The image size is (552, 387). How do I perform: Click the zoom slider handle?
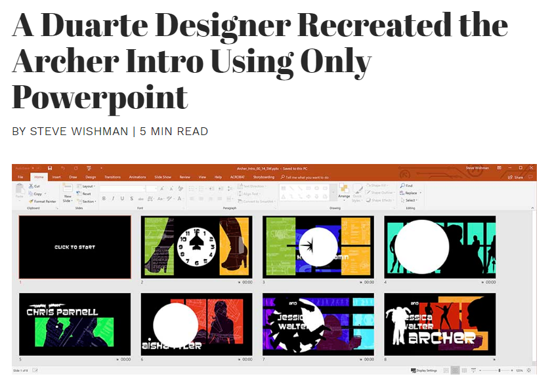pyautogui.click(x=499, y=371)
